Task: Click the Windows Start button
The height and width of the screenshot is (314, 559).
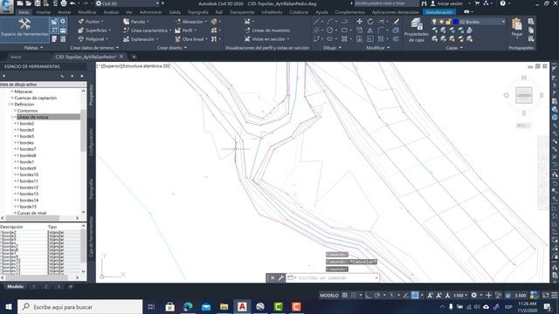Action: (8, 306)
